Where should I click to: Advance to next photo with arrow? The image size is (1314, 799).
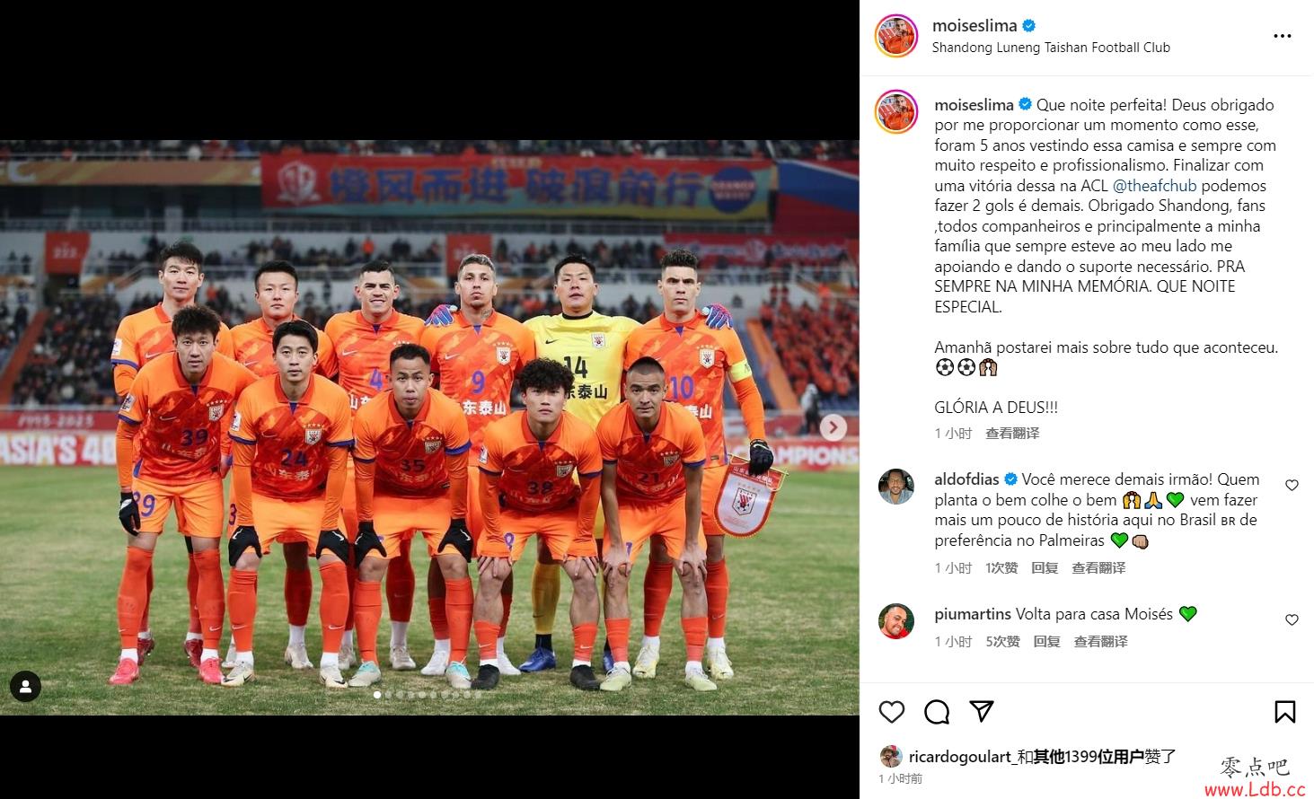(x=833, y=427)
